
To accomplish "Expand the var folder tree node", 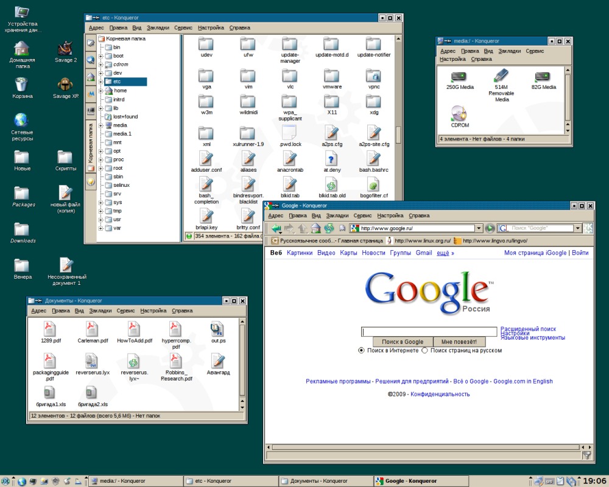I will coord(100,228).
